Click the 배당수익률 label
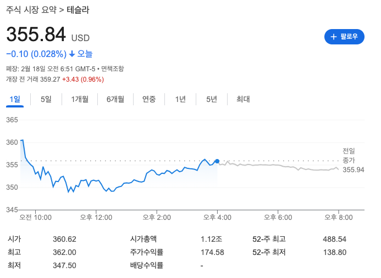This screenshot has height=278, width=381. point(147,265)
